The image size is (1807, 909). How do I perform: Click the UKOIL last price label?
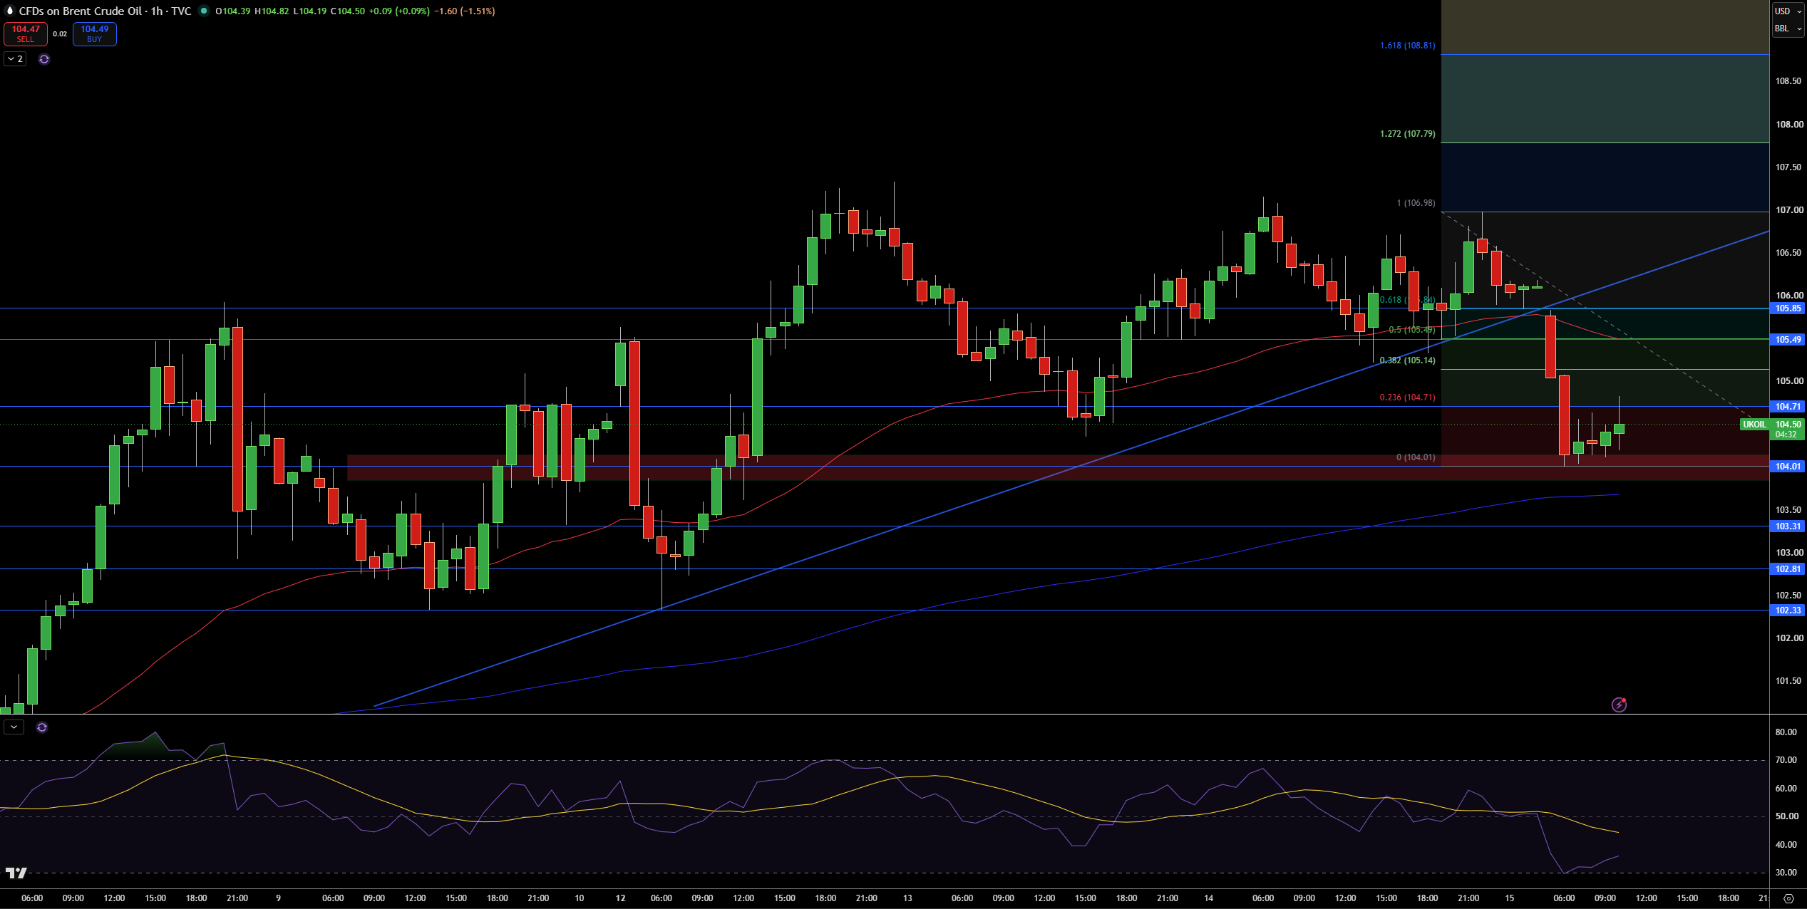[x=1754, y=425]
